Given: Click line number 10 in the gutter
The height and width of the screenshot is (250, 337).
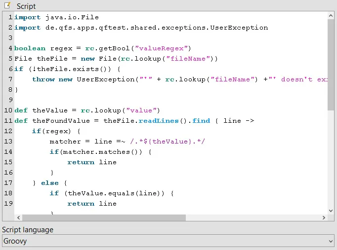Looking at the screenshot, I should [x=8, y=110].
